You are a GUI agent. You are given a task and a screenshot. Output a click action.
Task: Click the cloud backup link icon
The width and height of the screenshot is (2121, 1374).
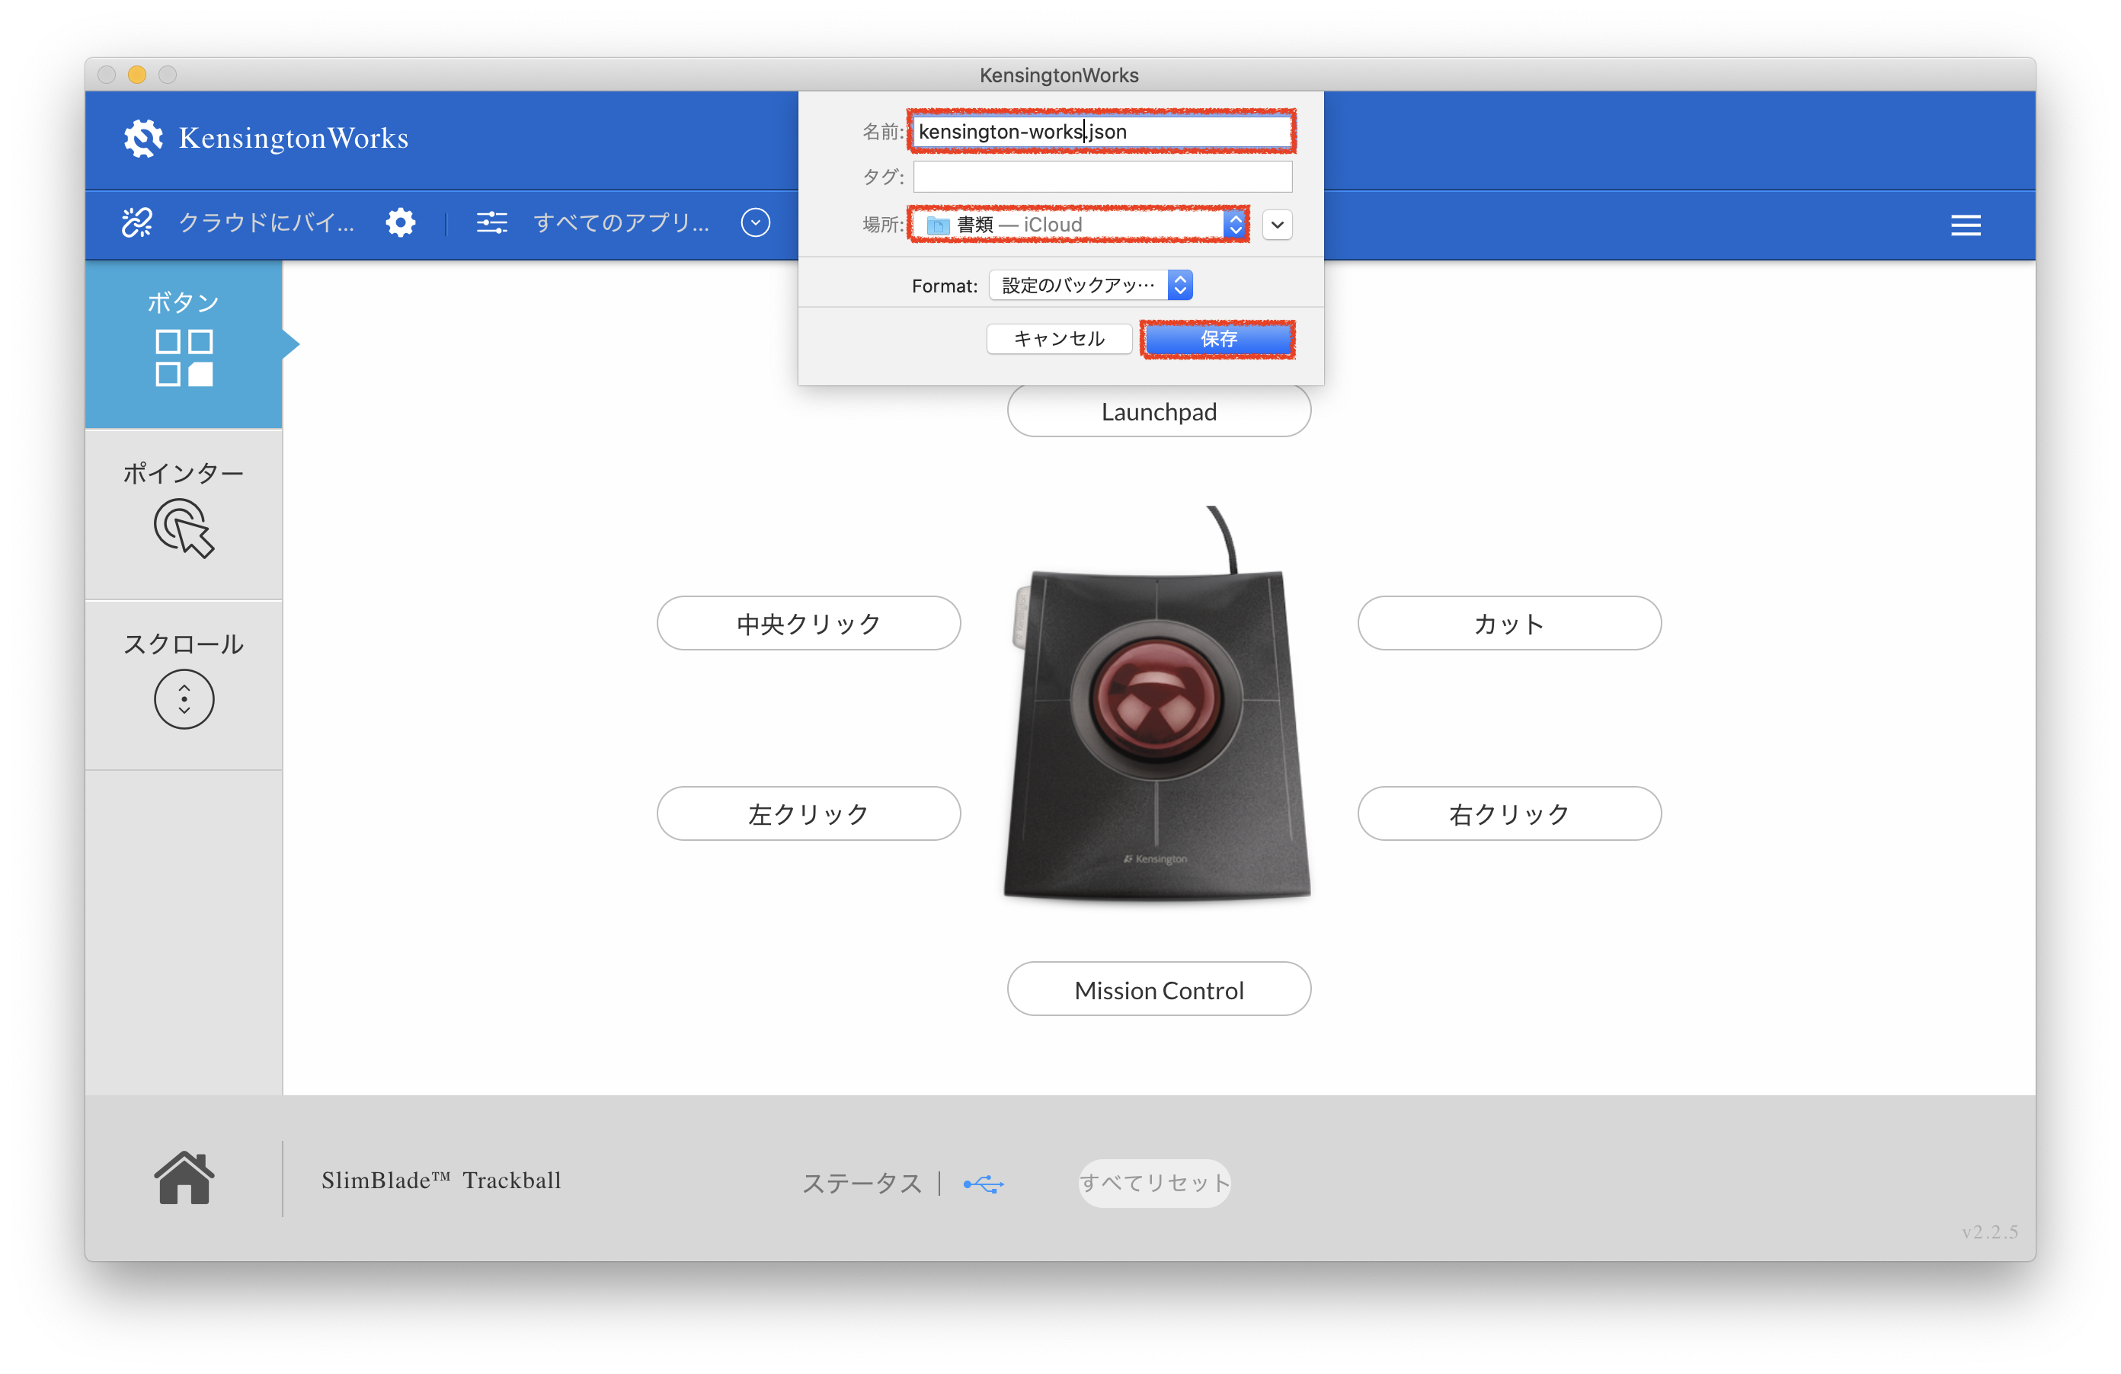point(137,222)
